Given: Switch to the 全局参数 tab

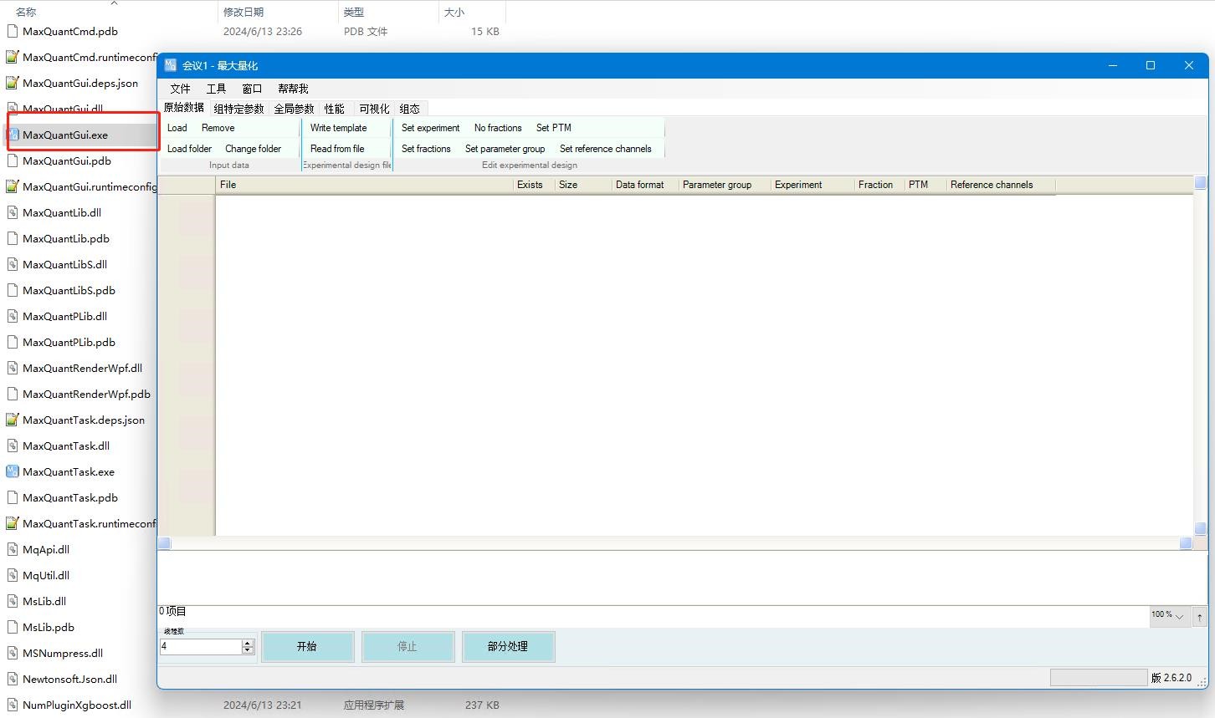Looking at the screenshot, I should tap(294, 109).
